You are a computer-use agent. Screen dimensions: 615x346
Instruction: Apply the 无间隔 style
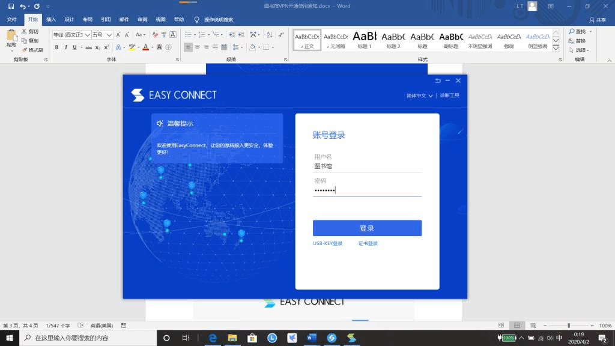coord(336,40)
